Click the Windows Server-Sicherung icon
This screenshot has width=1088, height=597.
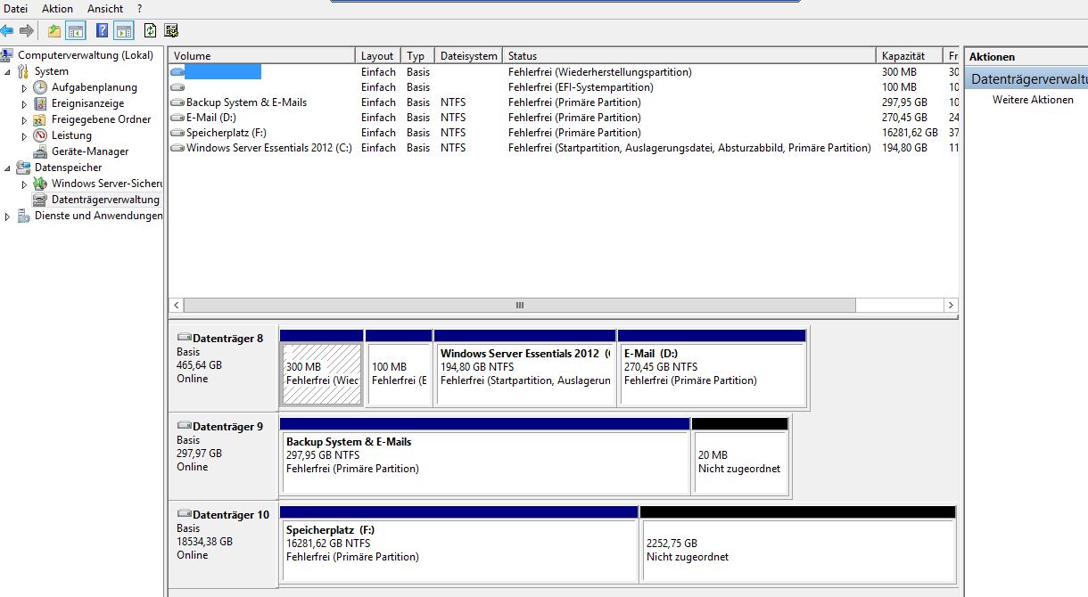click(x=40, y=184)
